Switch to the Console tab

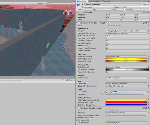[106, 1]
